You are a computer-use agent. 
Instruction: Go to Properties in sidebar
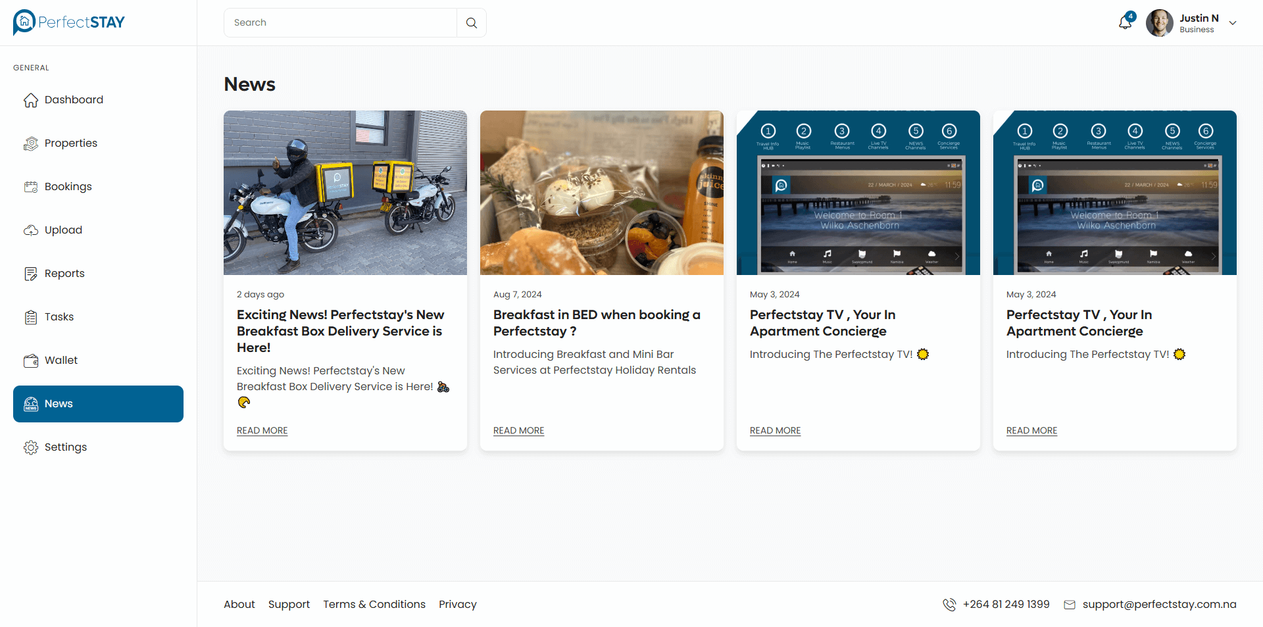pyautogui.click(x=70, y=143)
